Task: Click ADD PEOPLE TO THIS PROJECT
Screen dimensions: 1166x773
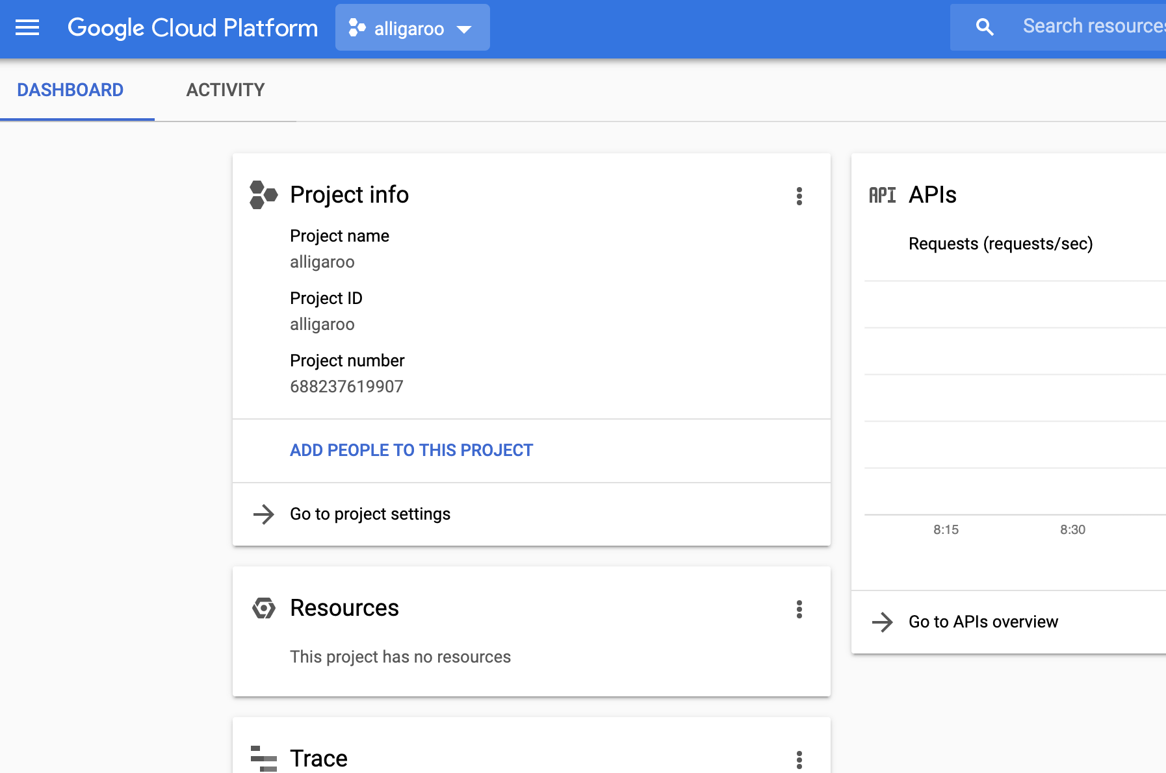Action: [411, 450]
